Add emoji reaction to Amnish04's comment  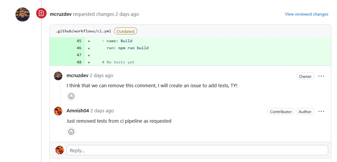(71, 132)
